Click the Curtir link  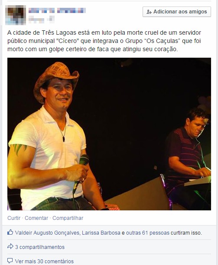click(x=14, y=218)
